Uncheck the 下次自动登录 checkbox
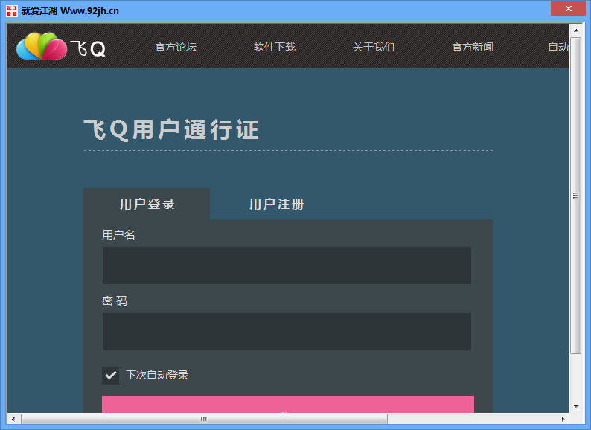 (111, 375)
